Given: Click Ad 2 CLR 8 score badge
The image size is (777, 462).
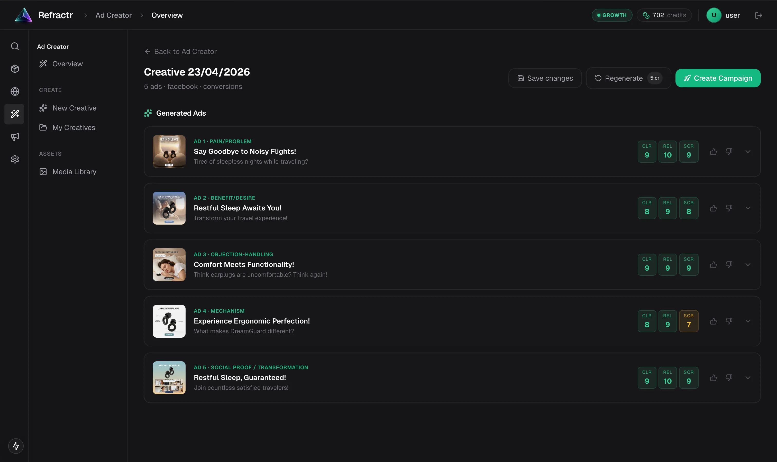Looking at the screenshot, I should coord(647,208).
